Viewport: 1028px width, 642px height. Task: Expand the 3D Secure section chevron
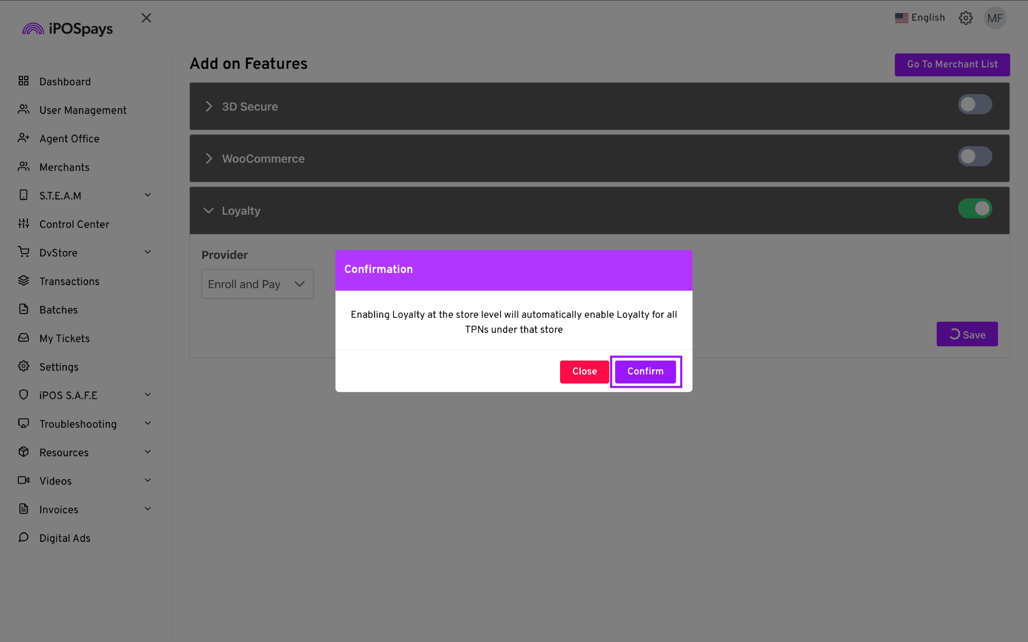point(209,106)
